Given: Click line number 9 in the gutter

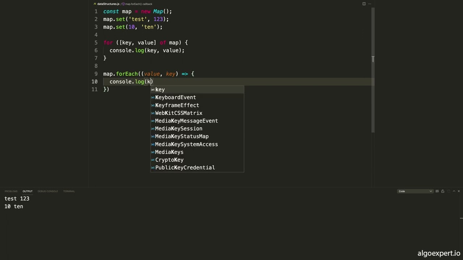Looking at the screenshot, I should pos(96,74).
